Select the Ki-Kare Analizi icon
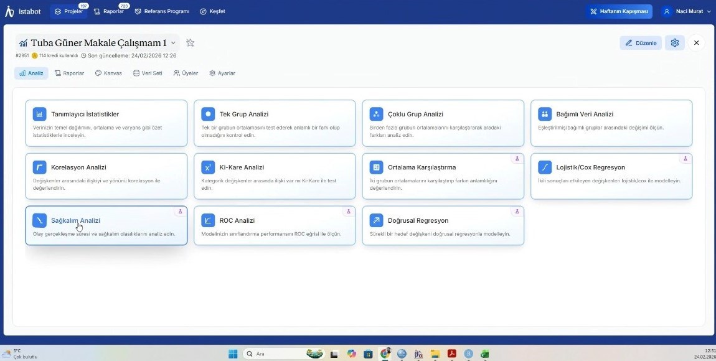716x361 pixels. 208,167
